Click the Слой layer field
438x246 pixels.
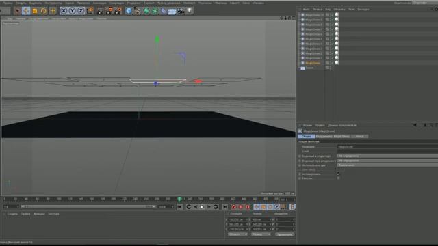[387, 152]
